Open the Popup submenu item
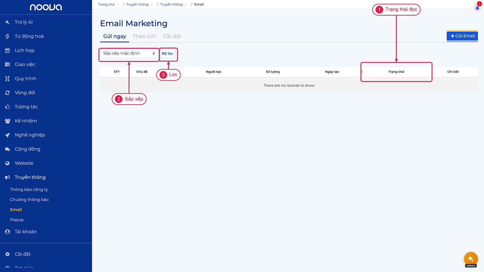 [17, 220]
